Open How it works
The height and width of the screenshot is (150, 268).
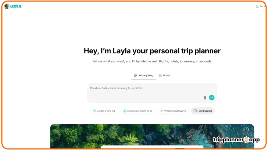(203, 111)
